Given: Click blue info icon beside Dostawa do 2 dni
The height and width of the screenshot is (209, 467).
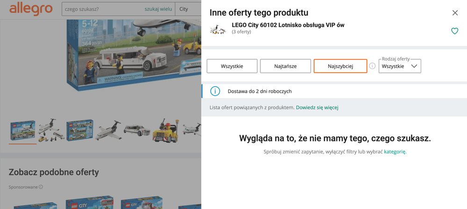Looking at the screenshot, I should (215, 91).
